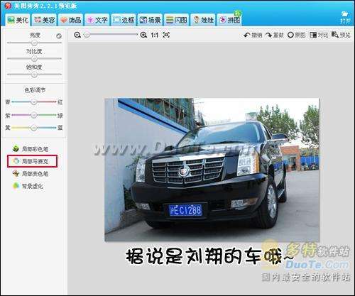The height and width of the screenshot is (296, 355).
Task: Click the car photo on the canvas
Action: (x=212, y=170)
